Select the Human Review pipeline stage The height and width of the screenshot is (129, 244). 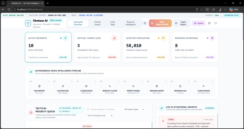[x=204, y=87]
